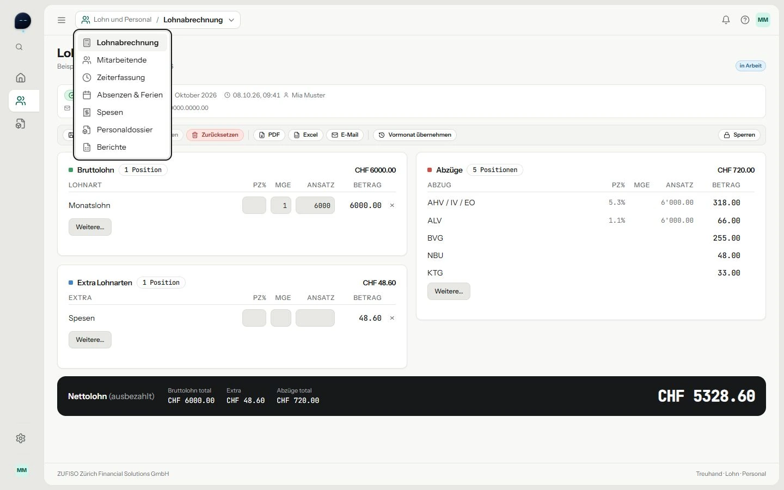Click Weitere... under Bruttolohn
Screen dimensions: 784x490
[90, 227]
